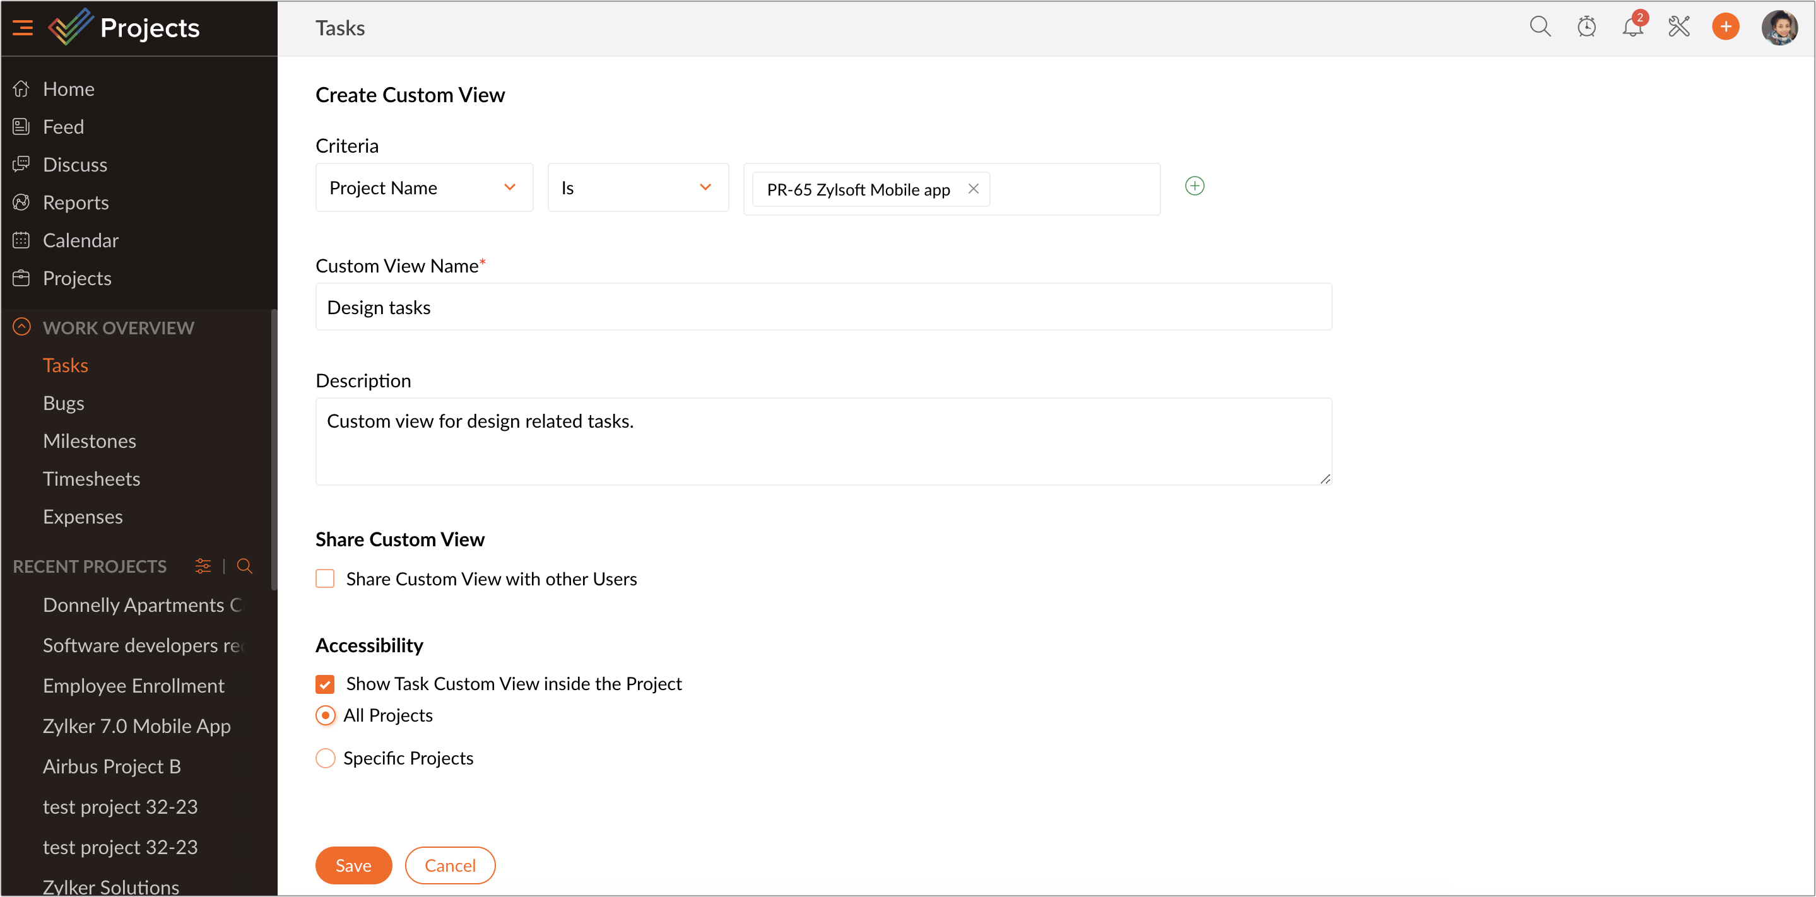Enable Share Custom View with other Users
1816x897 pixels.
tap(325, 578)
